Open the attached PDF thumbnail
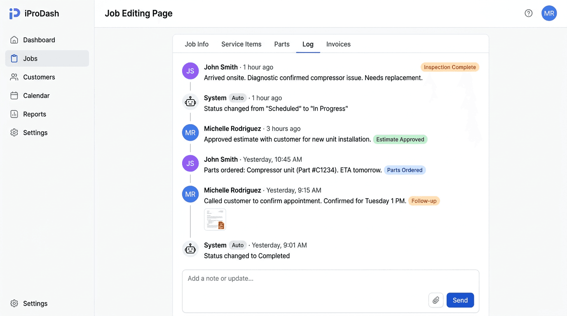 tap(215, 219)
